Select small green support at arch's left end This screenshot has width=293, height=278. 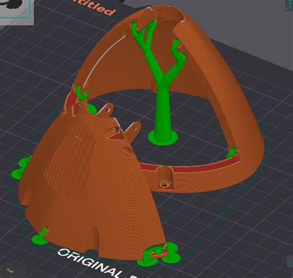(x=81, y=92)
